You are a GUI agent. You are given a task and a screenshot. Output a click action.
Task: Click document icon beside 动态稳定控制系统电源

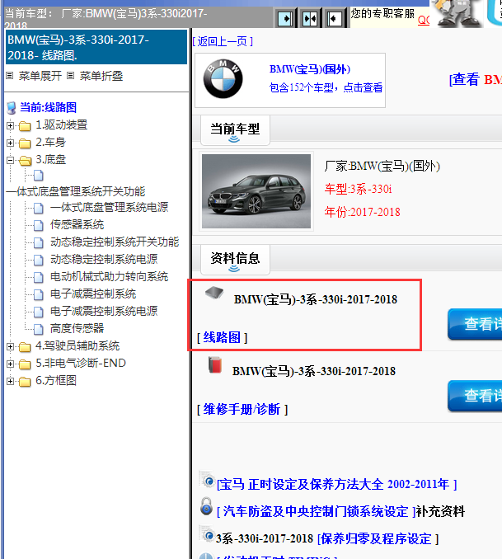tap(39, 260)
